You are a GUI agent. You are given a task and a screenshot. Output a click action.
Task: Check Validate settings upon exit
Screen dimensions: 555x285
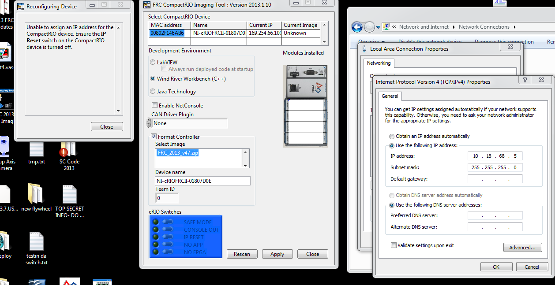(x=394, y=245)
